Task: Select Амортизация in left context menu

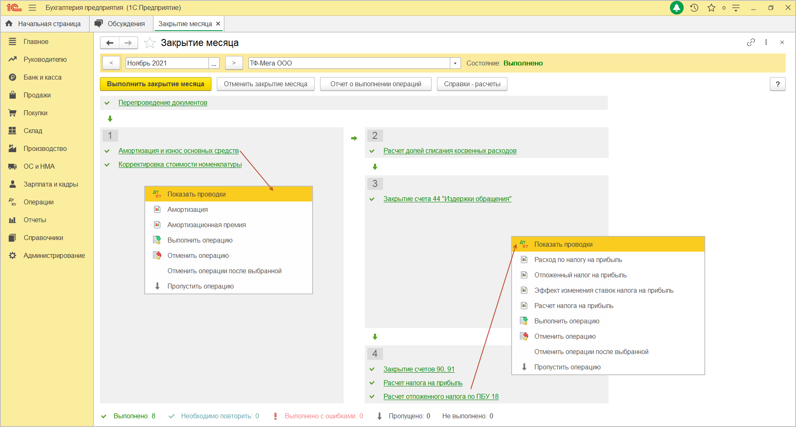Action: [x=228, y=209]
